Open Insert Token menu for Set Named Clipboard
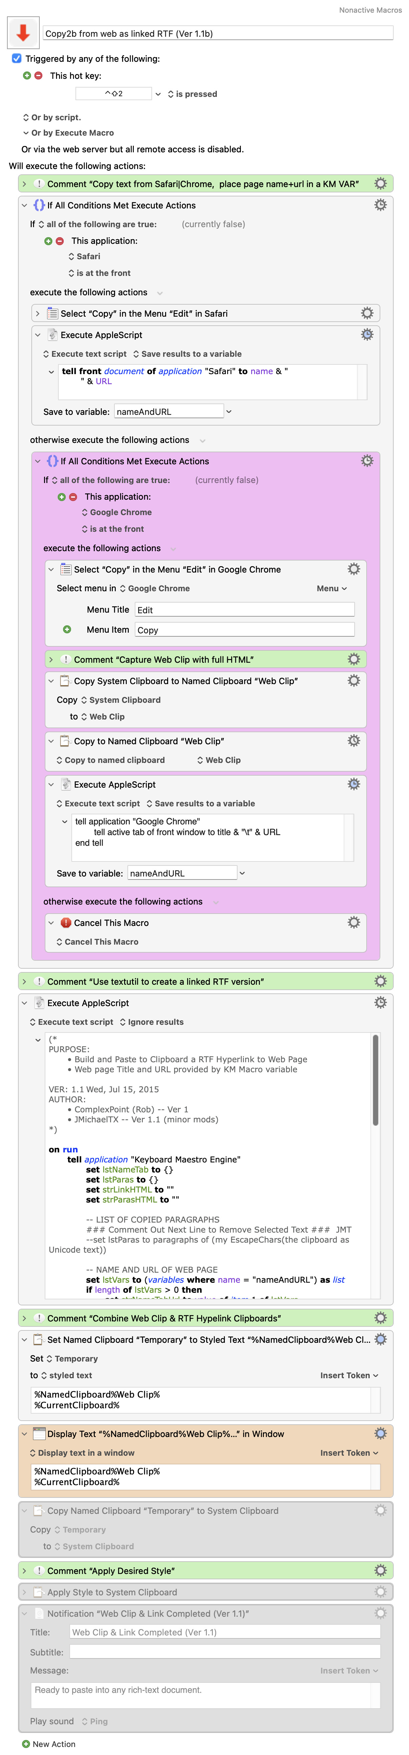This screenshot has width=409, height=1755. tap(348, 1376)
